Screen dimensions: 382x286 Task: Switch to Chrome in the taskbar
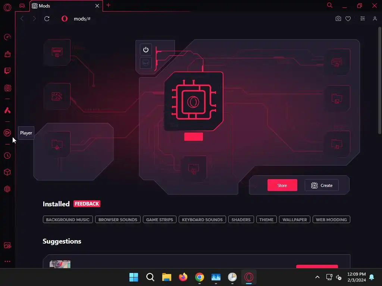200,277
